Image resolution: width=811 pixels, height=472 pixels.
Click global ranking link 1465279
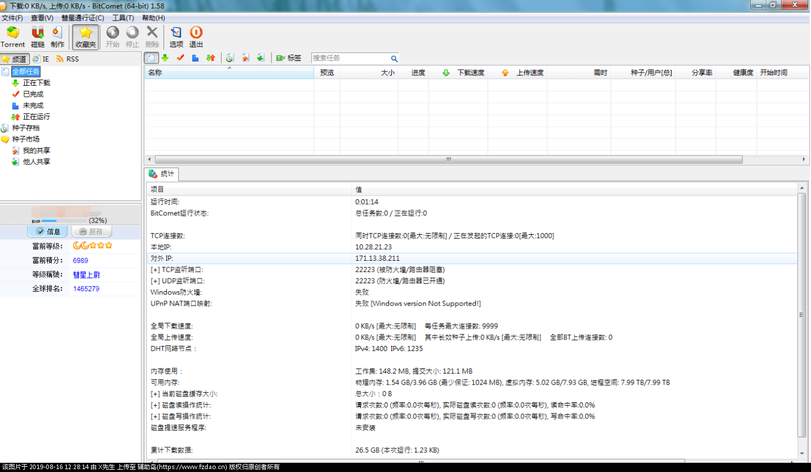pos(86,289)
